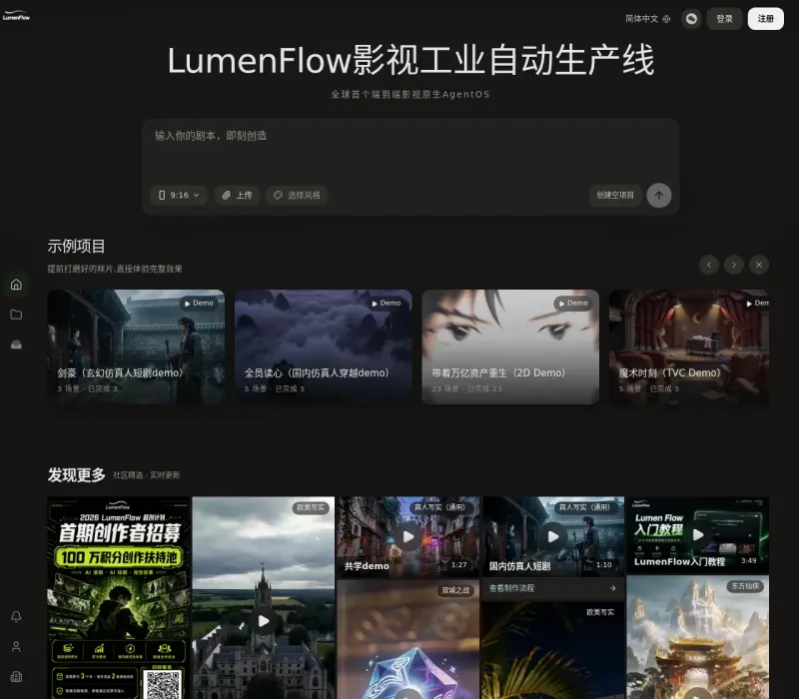Screen dimensions: 799x699
Task: Click the 选择风格 style button
Action: click(297, 195)
